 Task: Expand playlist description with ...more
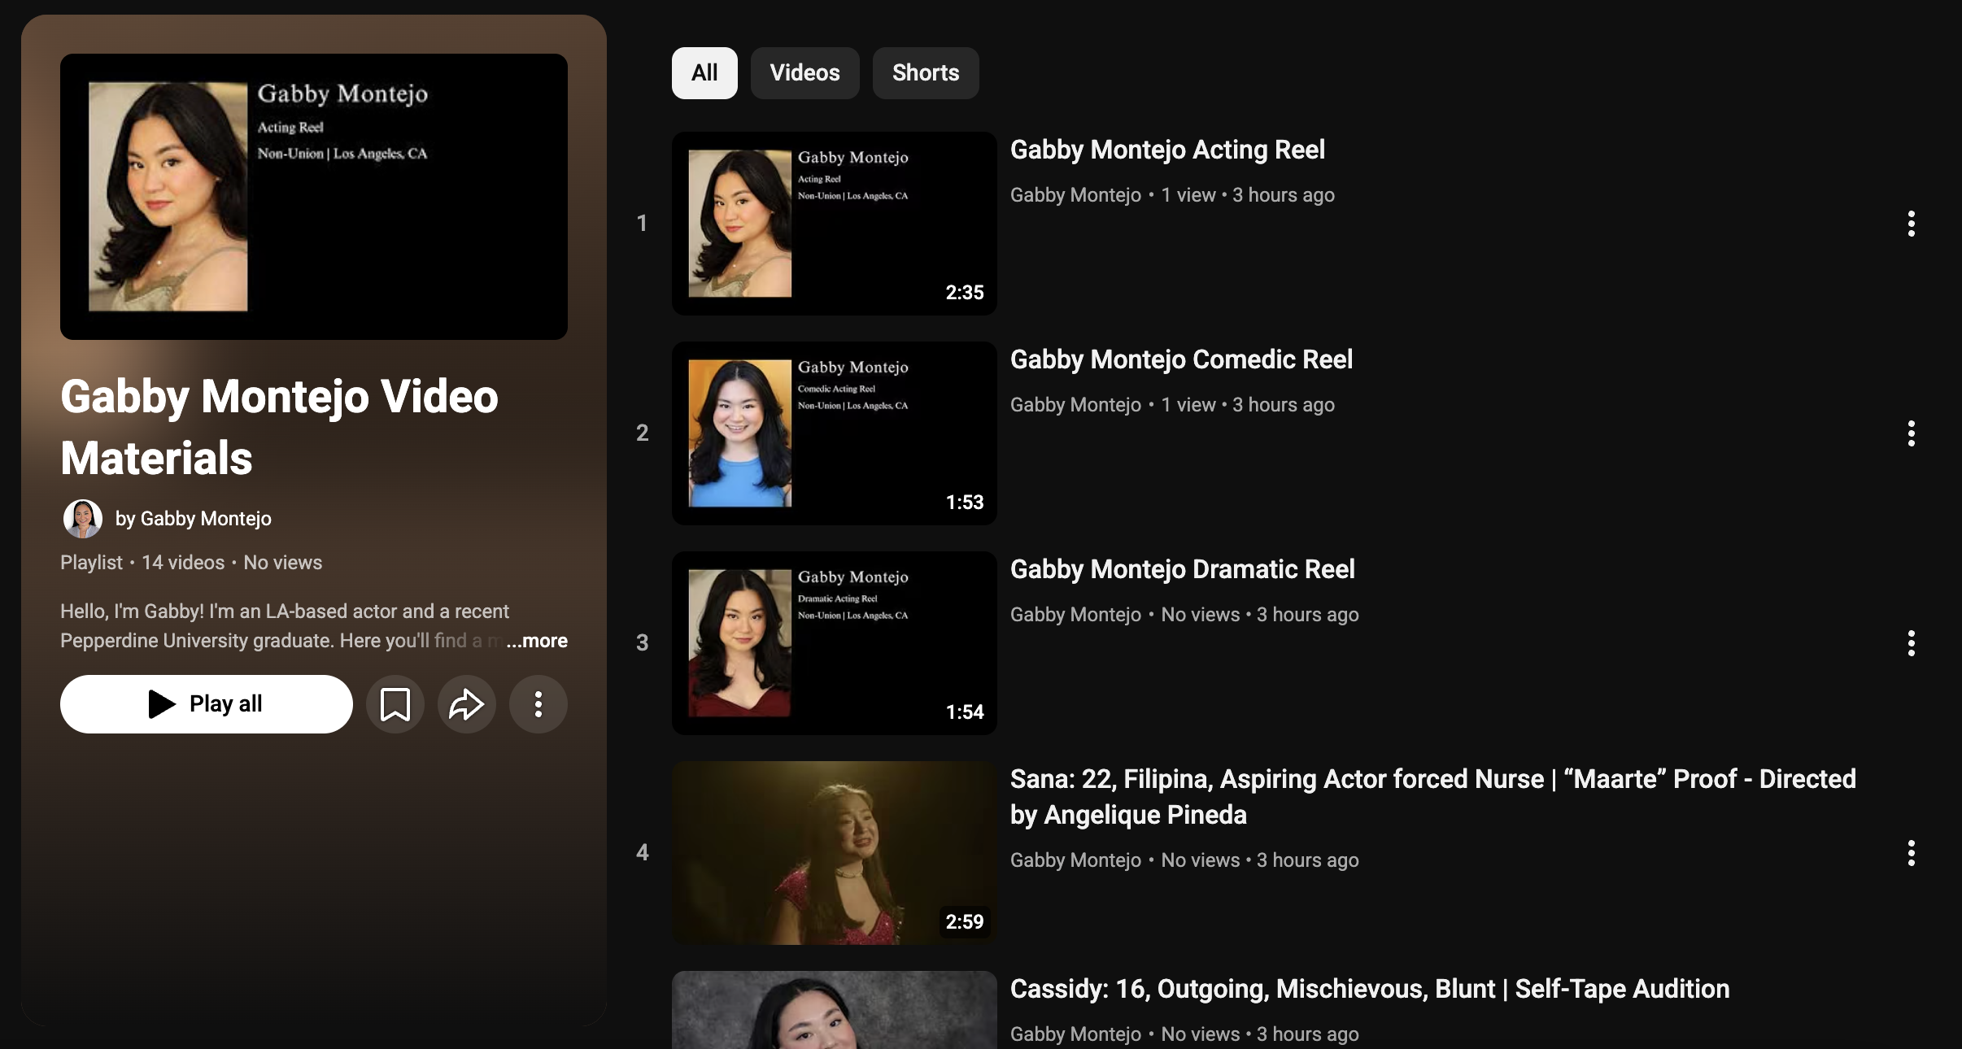point(537,641)
